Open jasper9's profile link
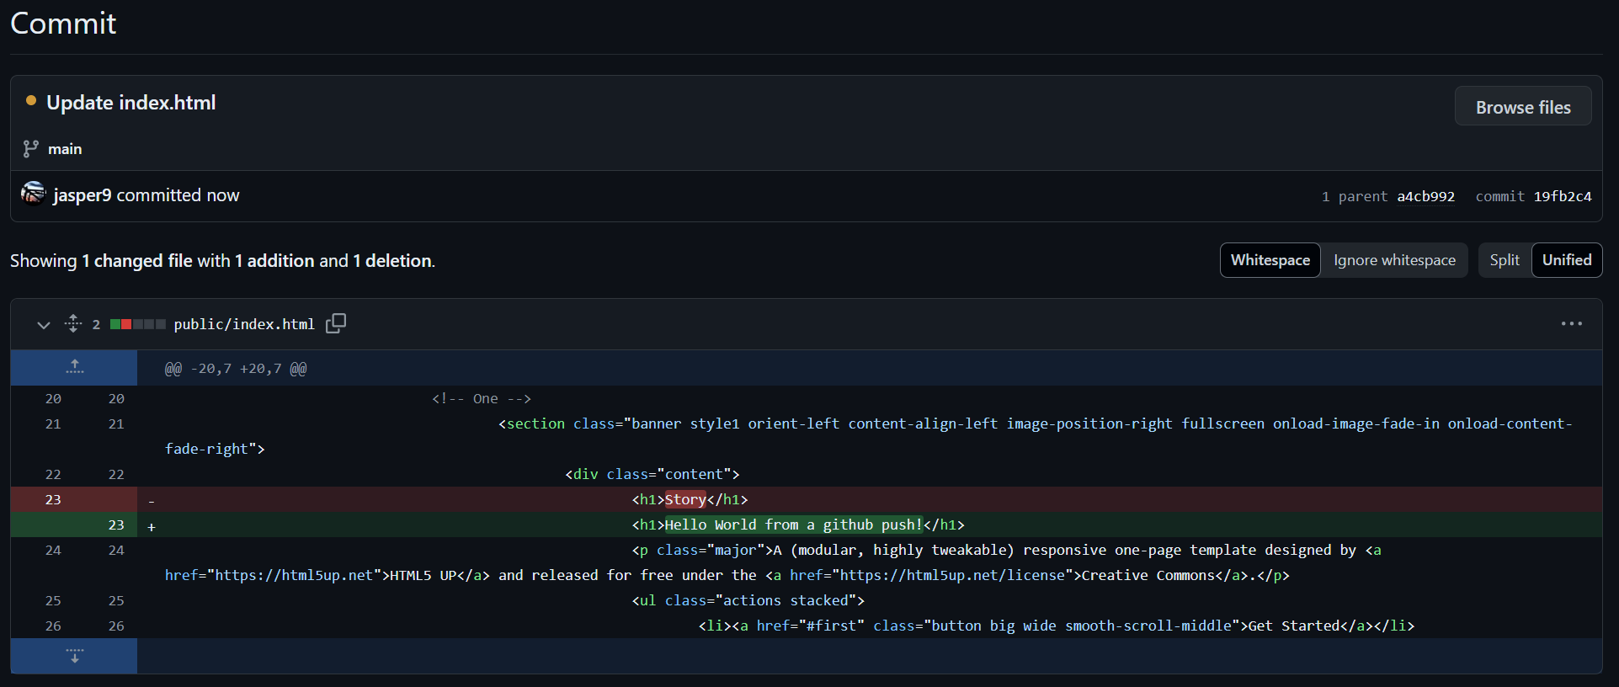1619x687 pixels. [x=83, y=195]
